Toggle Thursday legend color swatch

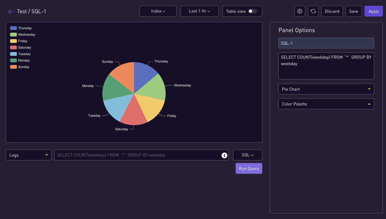coord(13,28)
